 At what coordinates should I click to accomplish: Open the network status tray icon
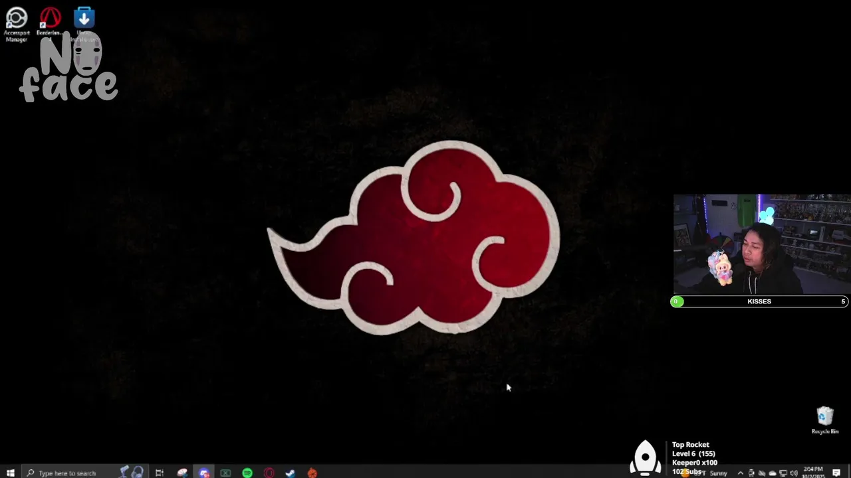[x=783, y=473]
